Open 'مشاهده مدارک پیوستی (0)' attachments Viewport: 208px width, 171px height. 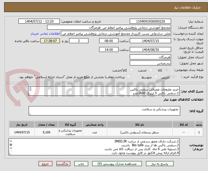[x=117, y=164]
